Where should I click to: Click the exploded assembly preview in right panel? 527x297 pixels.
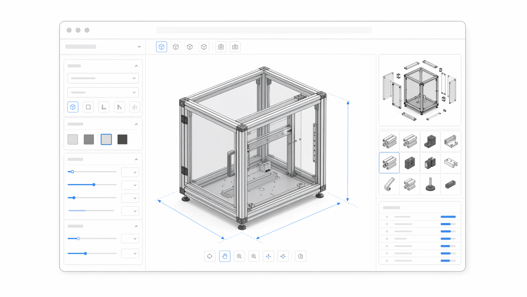(420, 90)
